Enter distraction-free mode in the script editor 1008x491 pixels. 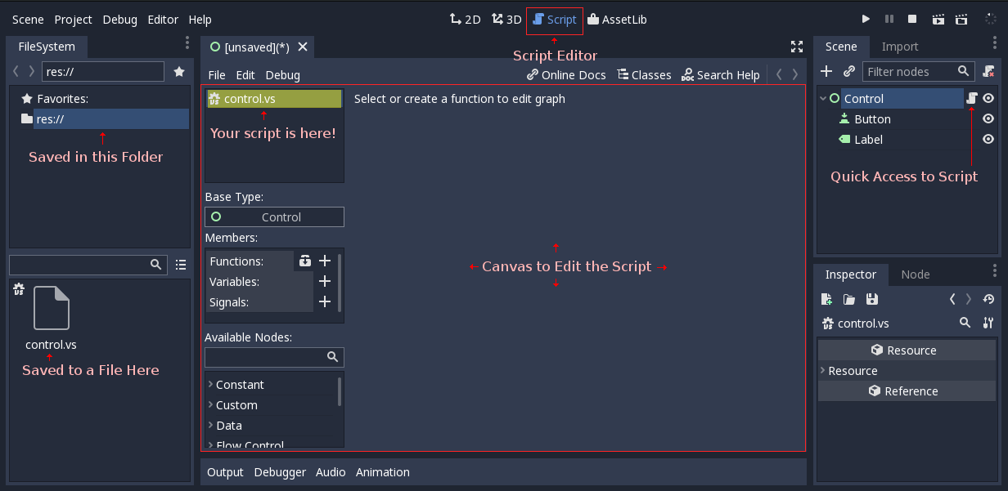[x=796, y=47]
